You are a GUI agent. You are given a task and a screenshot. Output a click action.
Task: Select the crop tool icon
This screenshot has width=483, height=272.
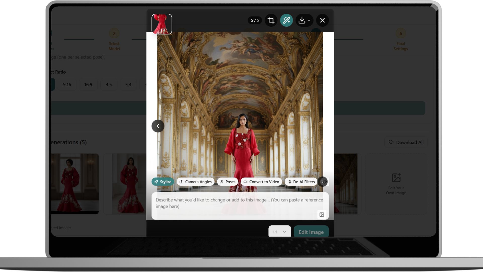tap(271, 20)
